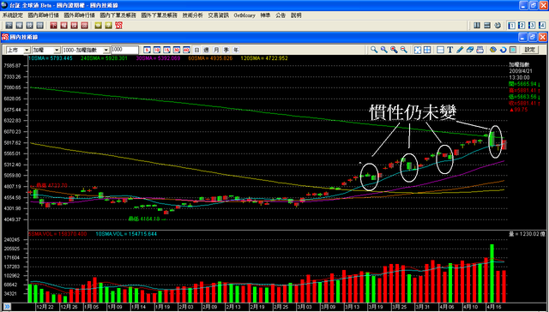Open the 系統設定 menu
549x312 pixels.
(x=13, y=15)
